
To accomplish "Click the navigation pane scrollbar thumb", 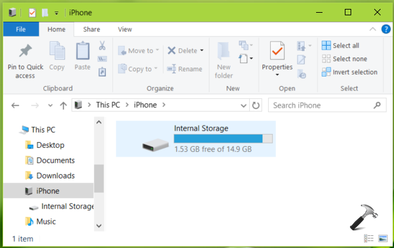I will (x=99, y=179).
